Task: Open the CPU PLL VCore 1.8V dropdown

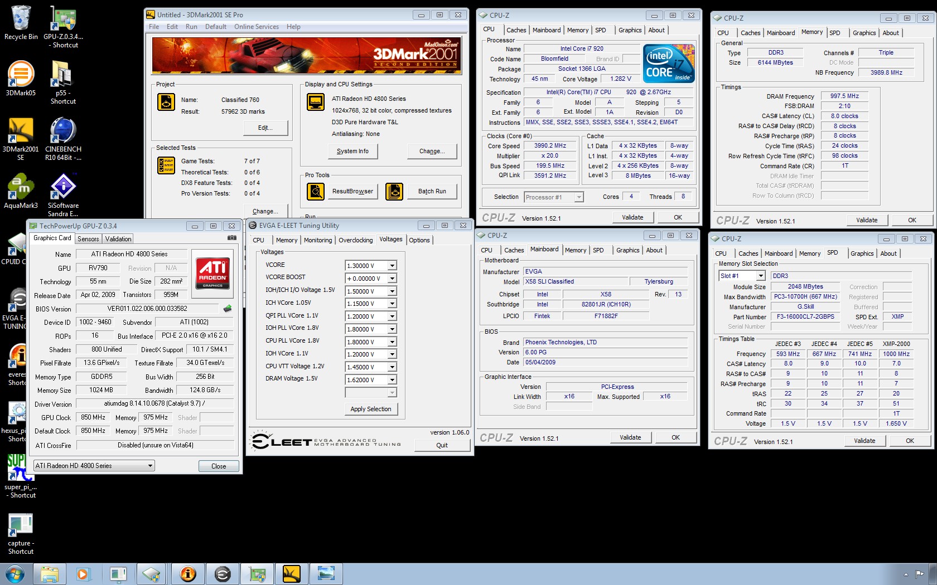Action: (392, 342)
